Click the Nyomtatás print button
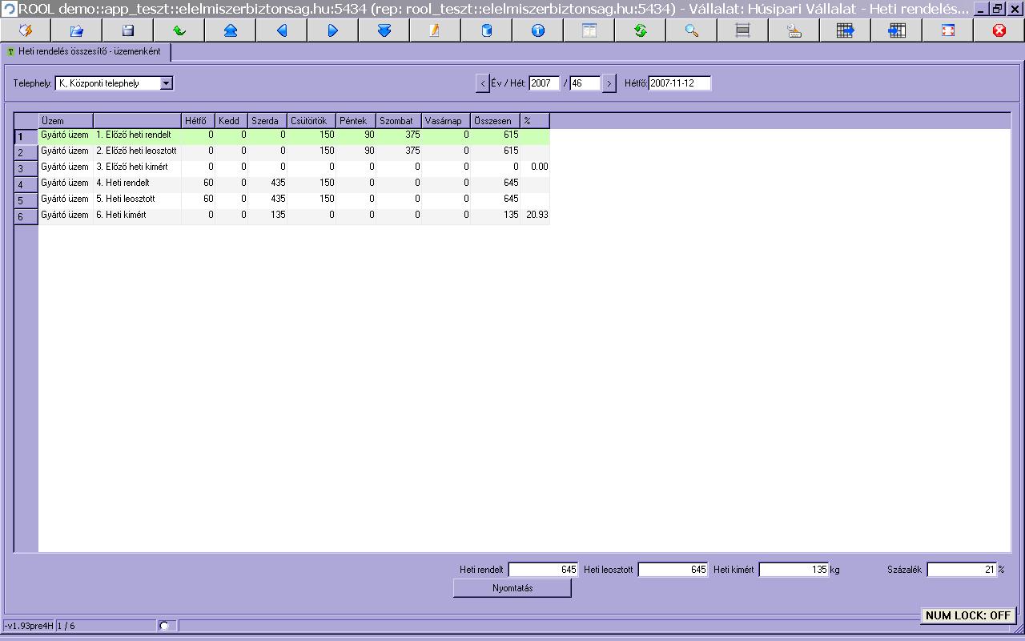Screen dimensions: 1025x641 point(512,588)
